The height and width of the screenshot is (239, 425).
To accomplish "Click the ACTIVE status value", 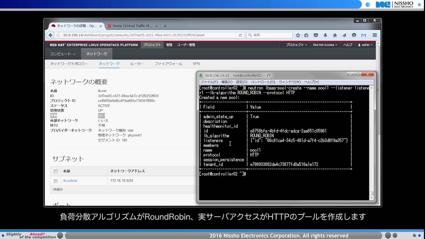I will (104, 106).
